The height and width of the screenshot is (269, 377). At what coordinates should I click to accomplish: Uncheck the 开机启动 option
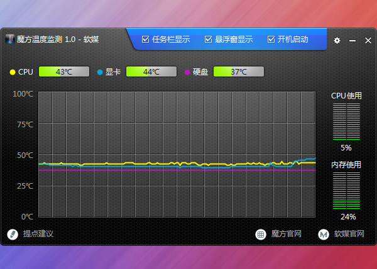[x=271, y=39]
